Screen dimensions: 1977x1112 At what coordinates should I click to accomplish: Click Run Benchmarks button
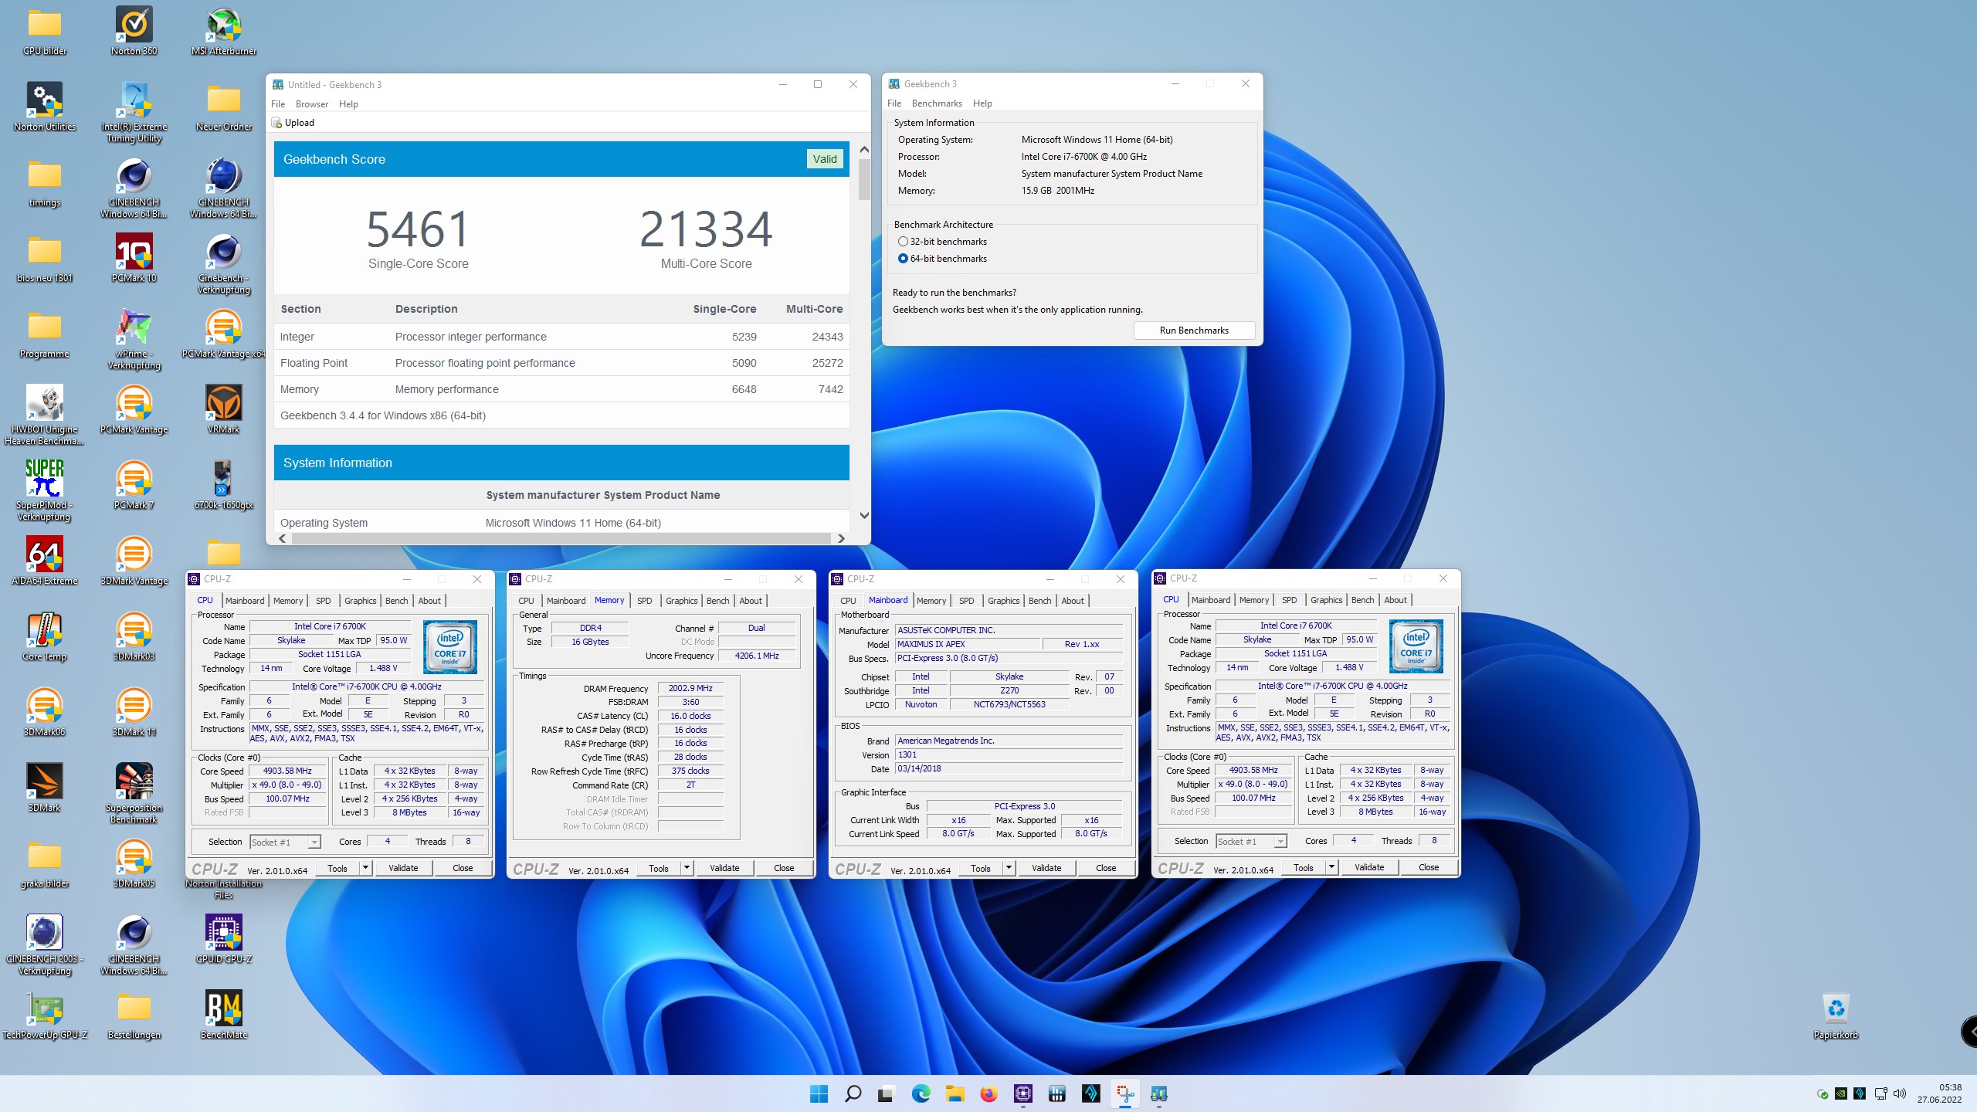1194,331
